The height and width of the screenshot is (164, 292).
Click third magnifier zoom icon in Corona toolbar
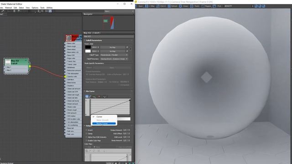click(x=264, y=6)
